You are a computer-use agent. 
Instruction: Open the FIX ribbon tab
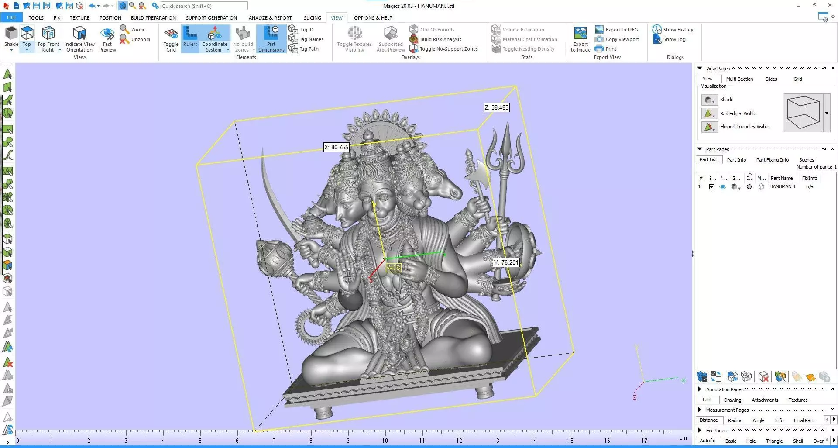57,18
